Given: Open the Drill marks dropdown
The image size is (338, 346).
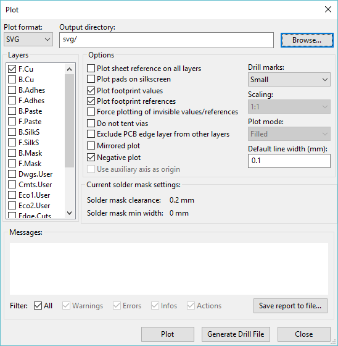Looking at the screenshot, I should pos(289,80).
